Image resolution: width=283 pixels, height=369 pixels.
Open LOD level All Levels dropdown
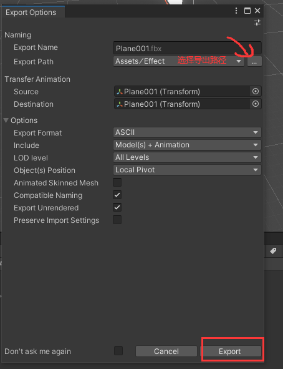(x=187, y=157)
